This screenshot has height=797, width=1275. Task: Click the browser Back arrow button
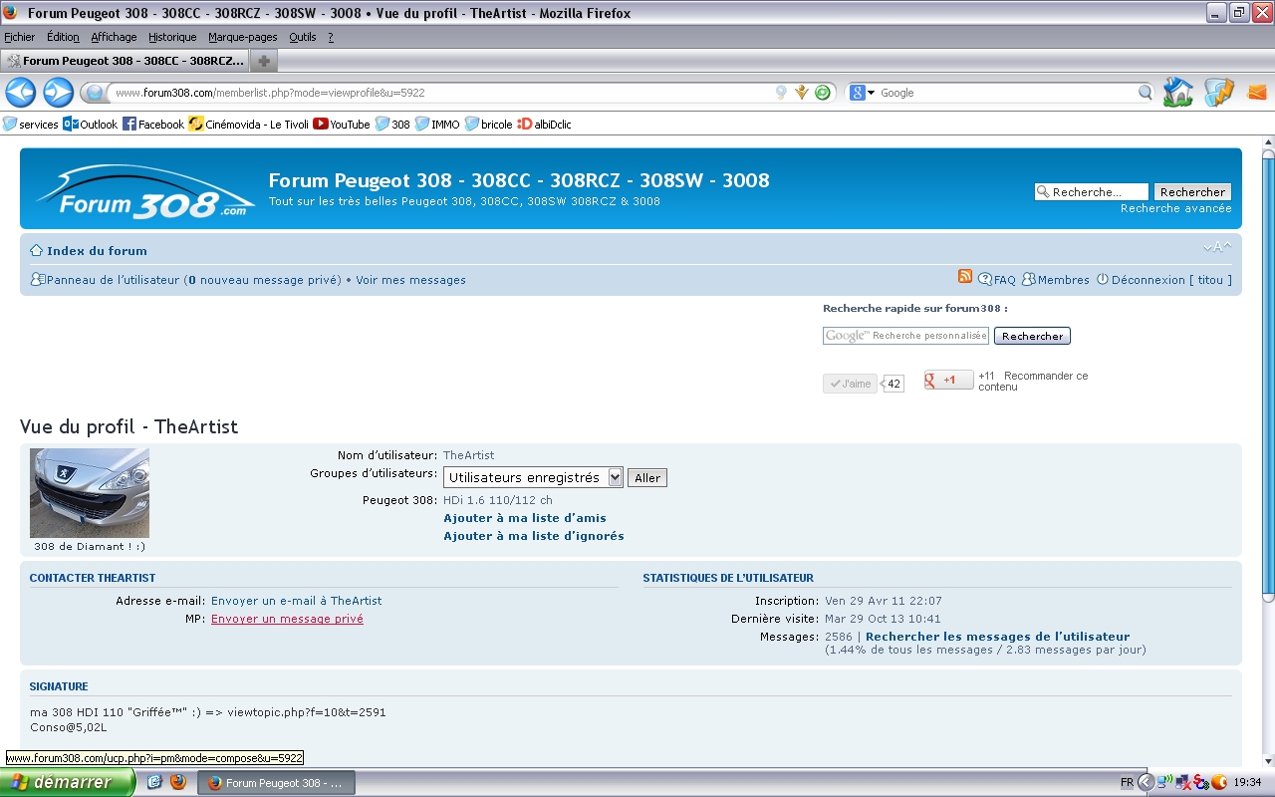tap(21, 93)
